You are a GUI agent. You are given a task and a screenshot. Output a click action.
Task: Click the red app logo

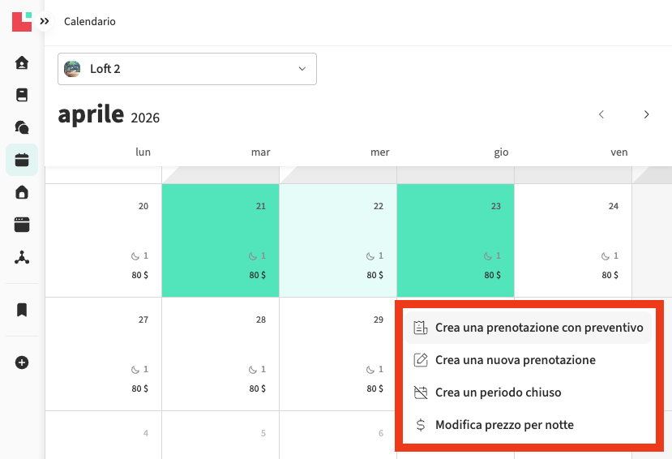point(22,21)
